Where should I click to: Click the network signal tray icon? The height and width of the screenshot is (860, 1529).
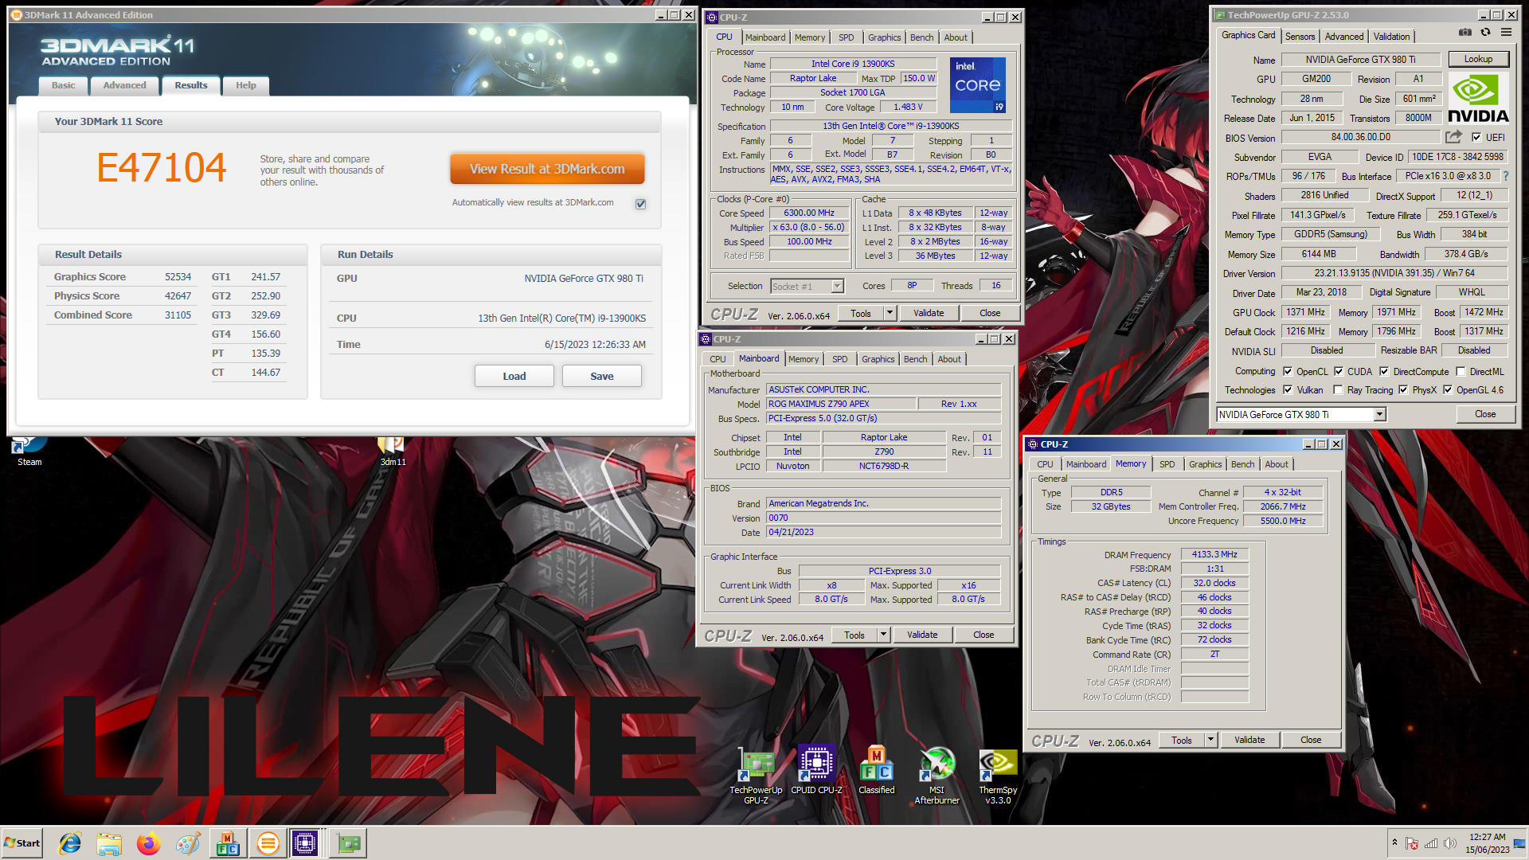coord(1431,843)
